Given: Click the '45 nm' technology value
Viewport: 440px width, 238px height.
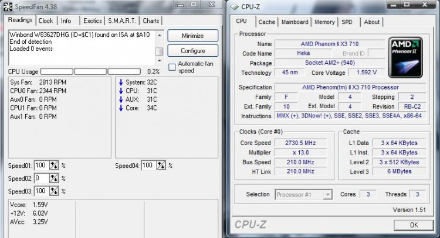Looking at the screenshot, I should (290, 73).
